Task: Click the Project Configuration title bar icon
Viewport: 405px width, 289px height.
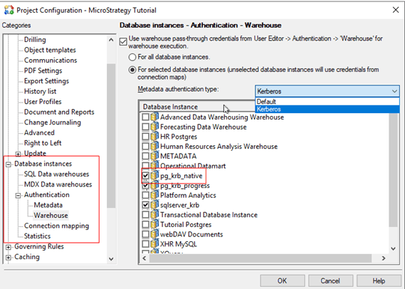Action: tap(9, 10)
